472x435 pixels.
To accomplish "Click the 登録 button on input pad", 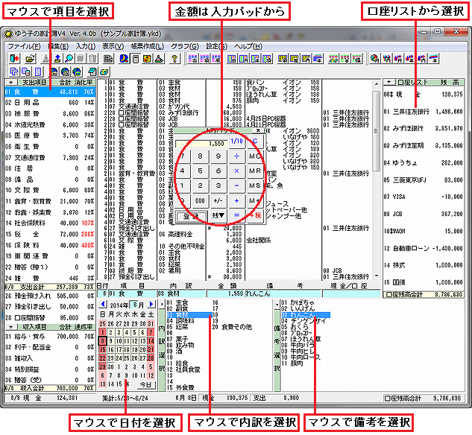I will (189, 215).
